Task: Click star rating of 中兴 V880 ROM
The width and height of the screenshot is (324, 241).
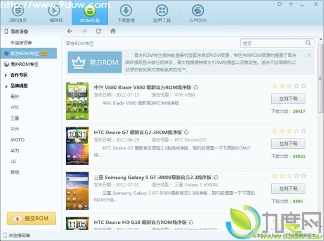Action: (x=289, y=86)
